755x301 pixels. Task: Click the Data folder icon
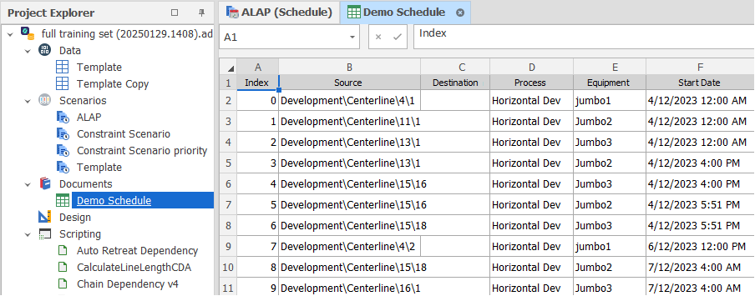44,50
